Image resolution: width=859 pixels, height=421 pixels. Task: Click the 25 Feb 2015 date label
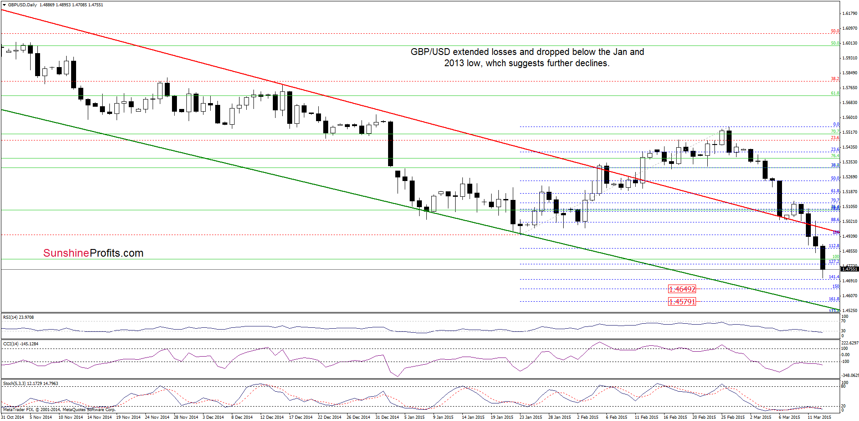[x=733, y=417]
